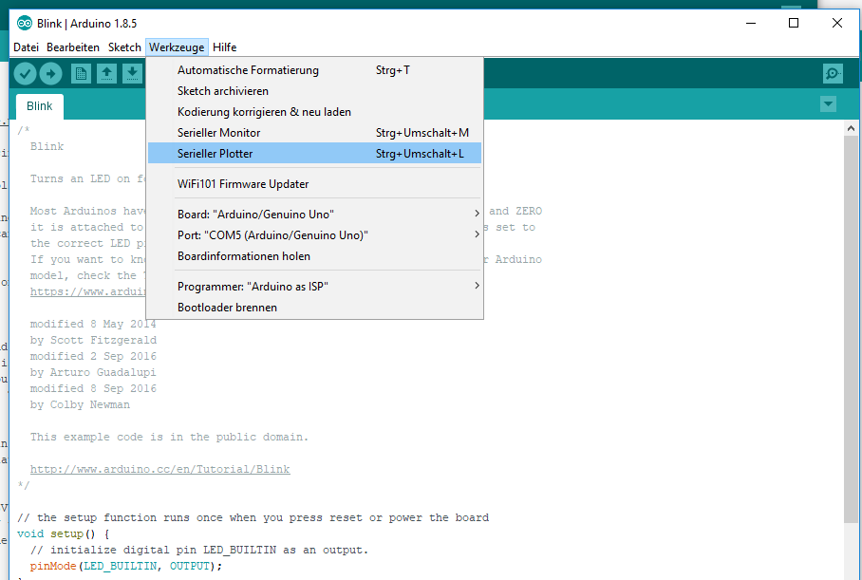
Task: Click the 'initialize digital pin LED_BUILTIN' comment
Action: pyautogui.click(x=199, y=550)
